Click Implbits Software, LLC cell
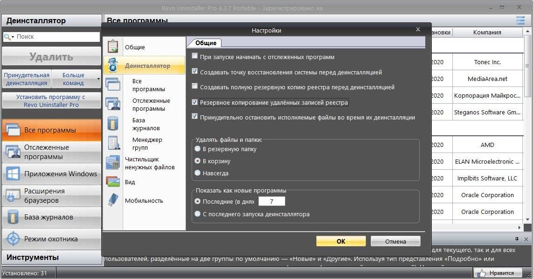533x279 pixels. [487, 178]
